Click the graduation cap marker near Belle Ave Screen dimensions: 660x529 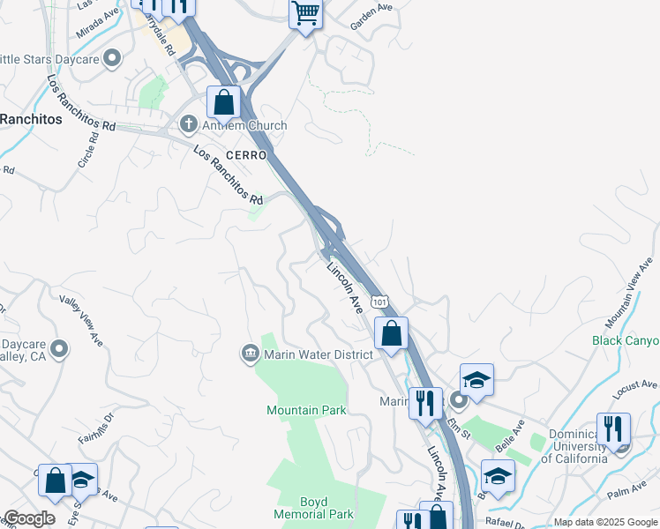(x=498, y=479)
